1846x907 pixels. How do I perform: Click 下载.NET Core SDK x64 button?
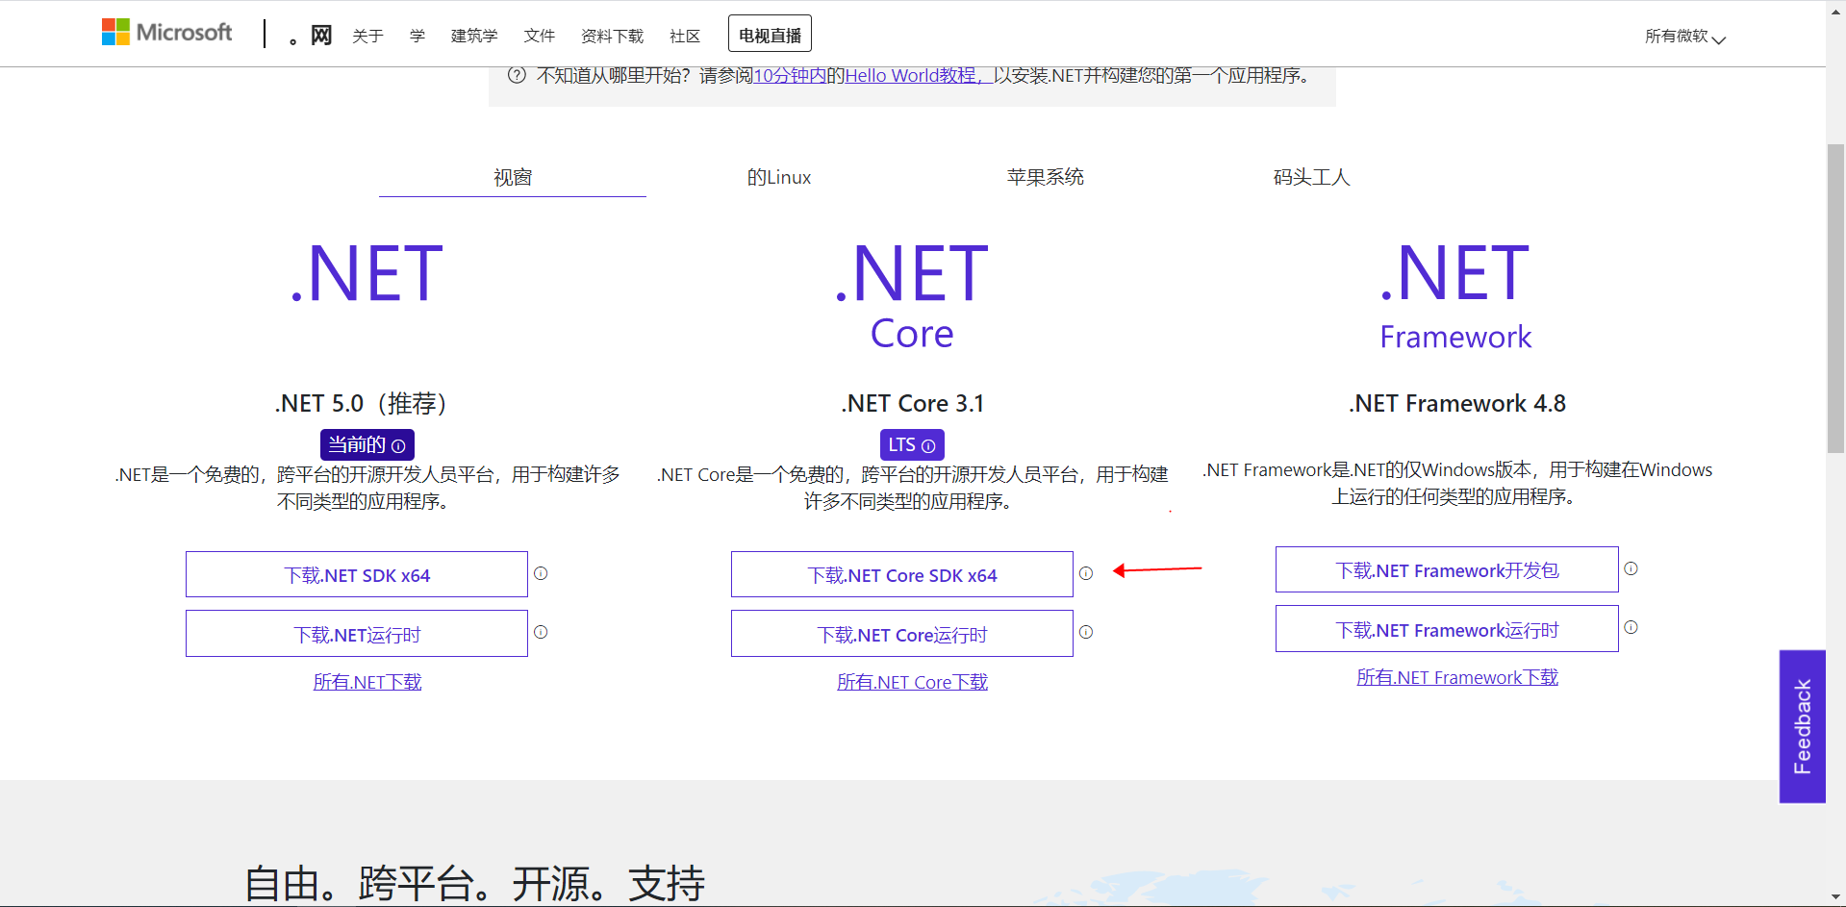coord(901,574)
